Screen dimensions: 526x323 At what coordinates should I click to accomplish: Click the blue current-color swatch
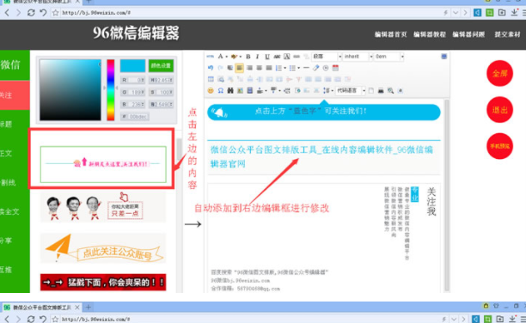pyautogui.click(x=132, y=66)
